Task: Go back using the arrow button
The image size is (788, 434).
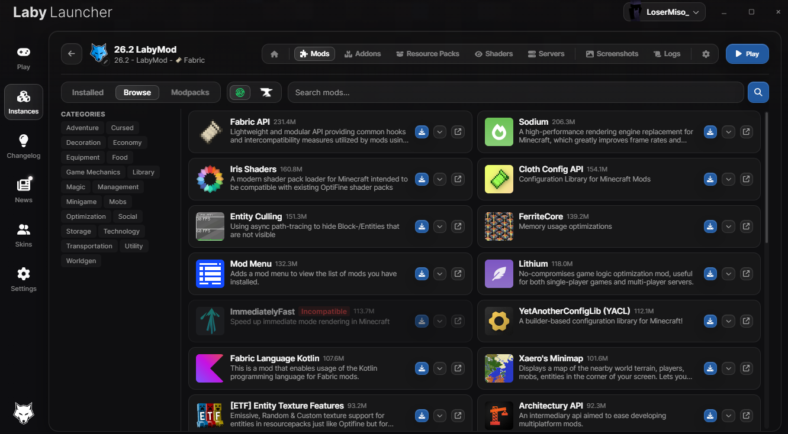Action: (72, 54)
